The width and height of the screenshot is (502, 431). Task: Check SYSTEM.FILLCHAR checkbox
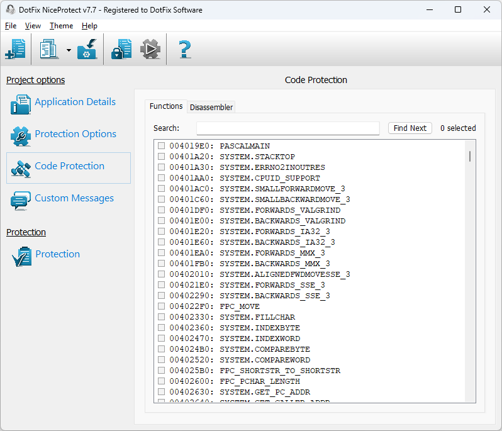pyautogui.click(x=161, y=317)
